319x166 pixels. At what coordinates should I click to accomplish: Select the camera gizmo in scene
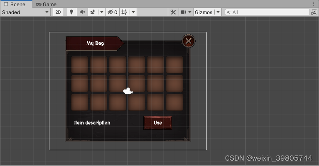[x=128, y=91]
